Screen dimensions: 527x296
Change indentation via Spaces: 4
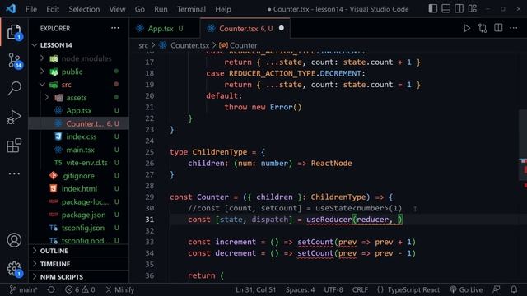click(x=300, y=289)
